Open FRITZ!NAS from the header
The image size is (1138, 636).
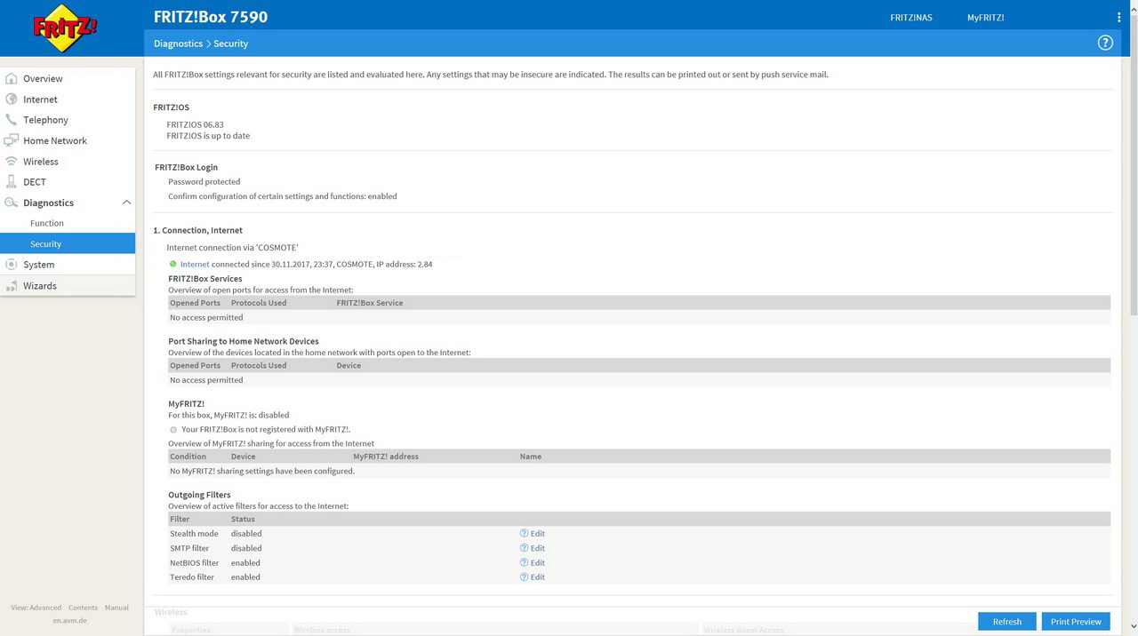click(x=911, y=17)
